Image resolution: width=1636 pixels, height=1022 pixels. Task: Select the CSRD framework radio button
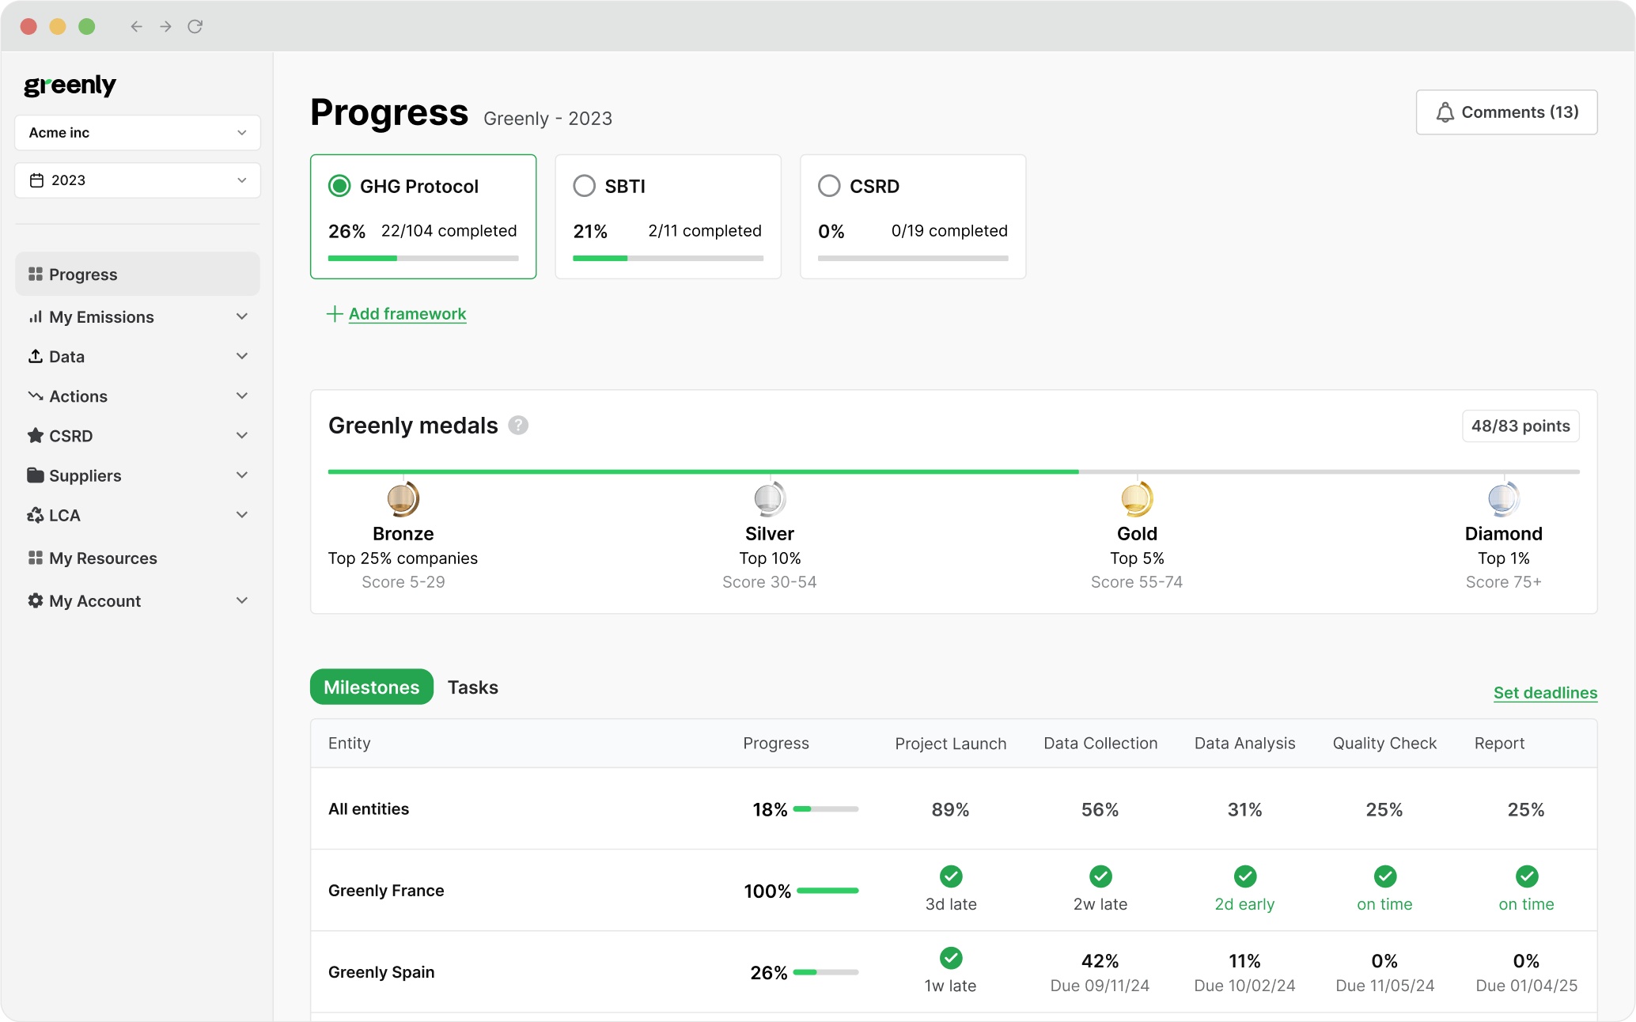coord(829,186)
